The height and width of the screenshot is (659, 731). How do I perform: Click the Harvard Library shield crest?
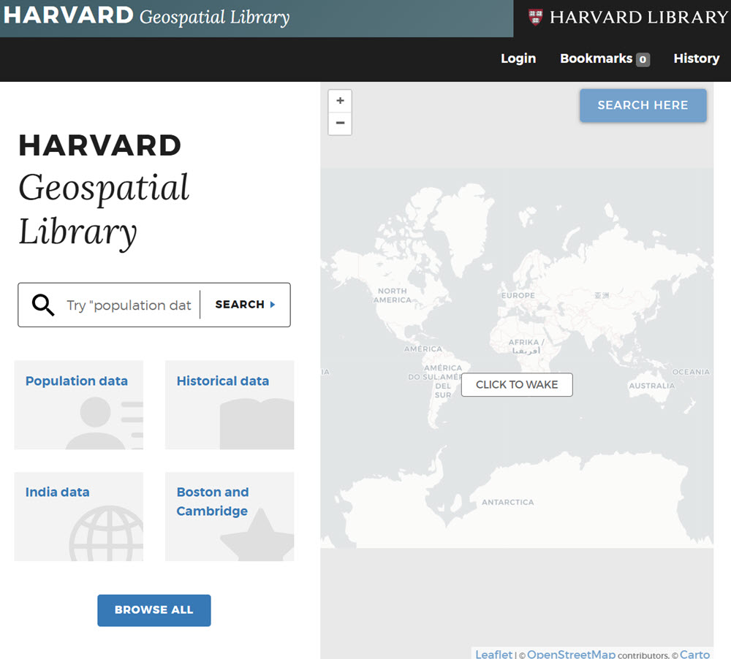(537, 17)
